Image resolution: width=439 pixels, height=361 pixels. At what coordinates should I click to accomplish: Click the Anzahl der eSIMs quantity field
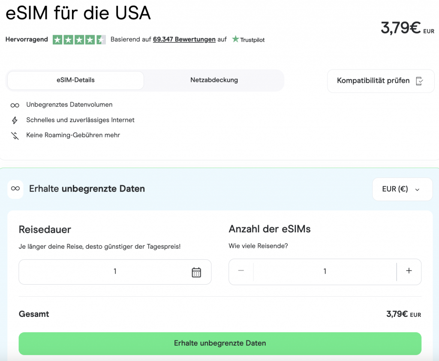(x=325, y=271)
